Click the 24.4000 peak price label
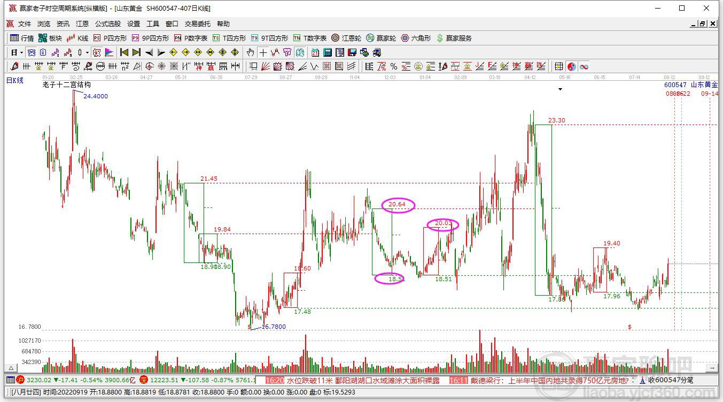The height and width of the screenshot is (402, 723). pos(96,96)
